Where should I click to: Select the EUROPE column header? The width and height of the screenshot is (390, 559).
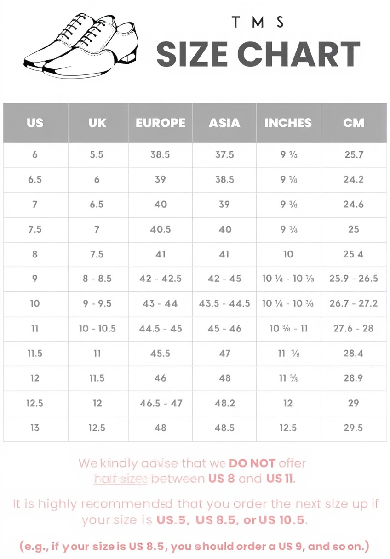click(161, 123)
